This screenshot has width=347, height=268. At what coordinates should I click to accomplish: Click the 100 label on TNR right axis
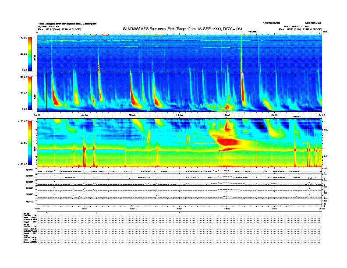tap(326, 130)
